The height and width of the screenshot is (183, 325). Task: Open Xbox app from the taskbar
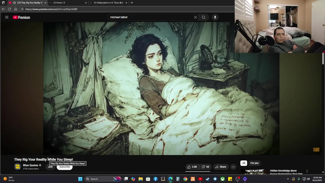pyautogui.click(x=222, y=179)
